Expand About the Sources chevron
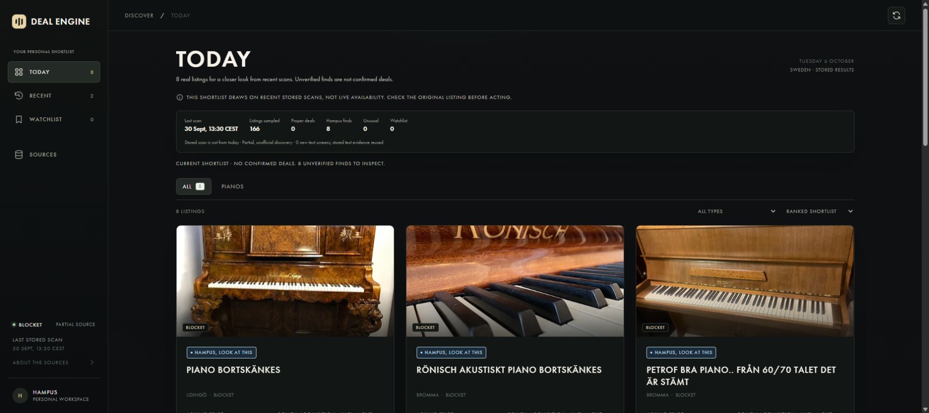This screenshot has width=929, height=413. tap(92, 362)
